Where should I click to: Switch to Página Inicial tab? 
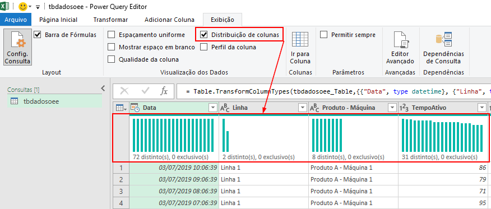[58, 20]
